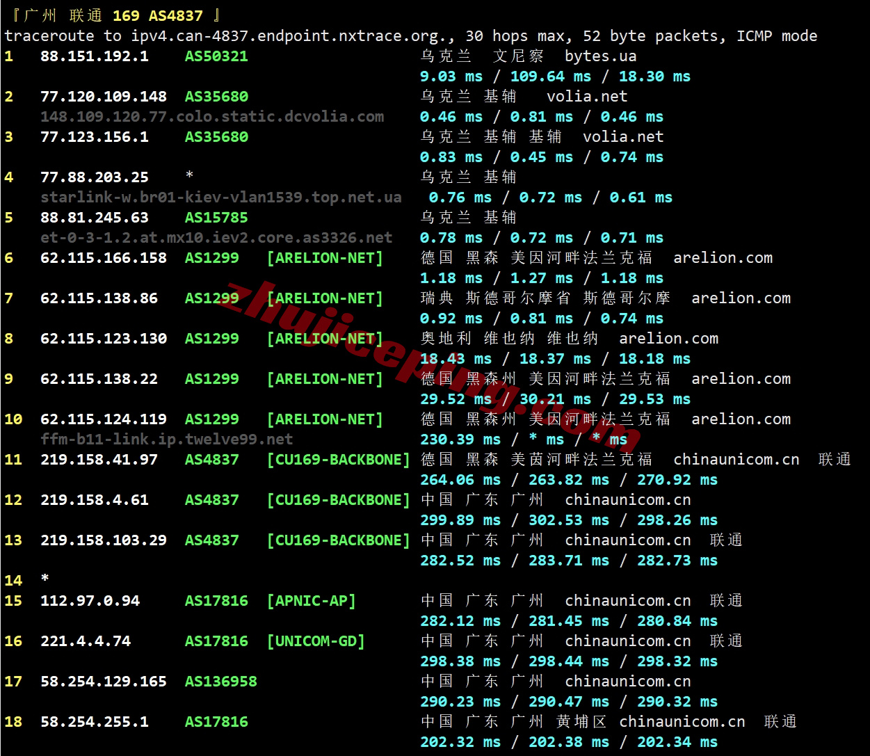This screenshot has width=870, height=756.
Task: Click the hostname starlink-w.br01-kiev-vlan1539.top.net.ua
Action: pos(221,198)
